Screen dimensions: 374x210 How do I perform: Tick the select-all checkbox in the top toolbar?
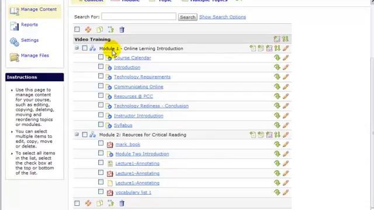77,29
